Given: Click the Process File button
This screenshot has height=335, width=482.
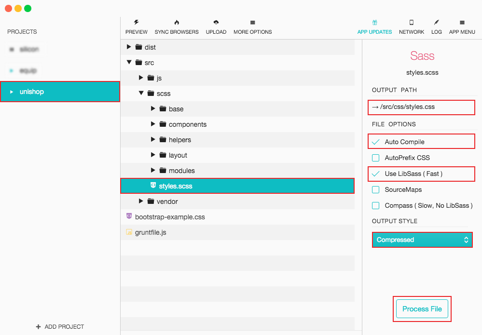Looking at the screenshot, I should pos(422,309).
